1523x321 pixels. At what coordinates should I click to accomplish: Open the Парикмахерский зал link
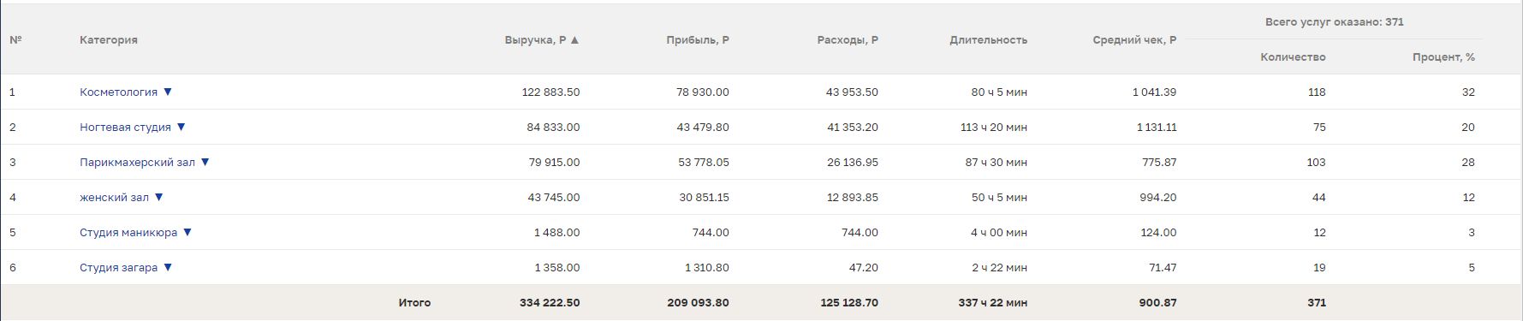(137, 162)
